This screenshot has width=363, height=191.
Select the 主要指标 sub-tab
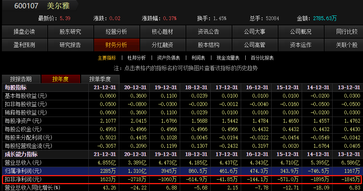coord(107,58)
